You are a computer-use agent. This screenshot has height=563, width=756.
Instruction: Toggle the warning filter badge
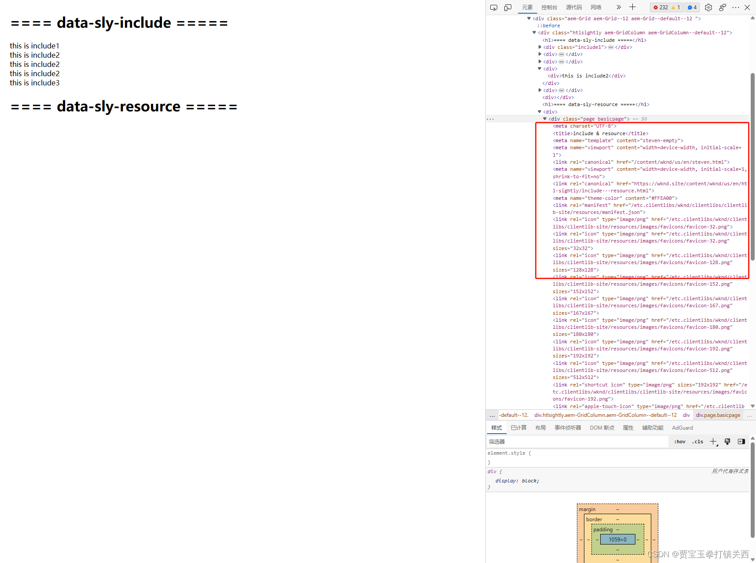(677, 7)
